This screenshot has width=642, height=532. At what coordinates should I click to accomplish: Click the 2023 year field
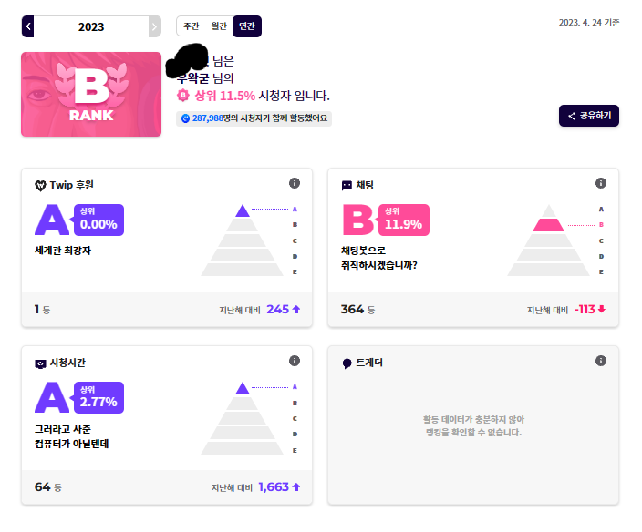pyautogui.click(x=91, y=26)
